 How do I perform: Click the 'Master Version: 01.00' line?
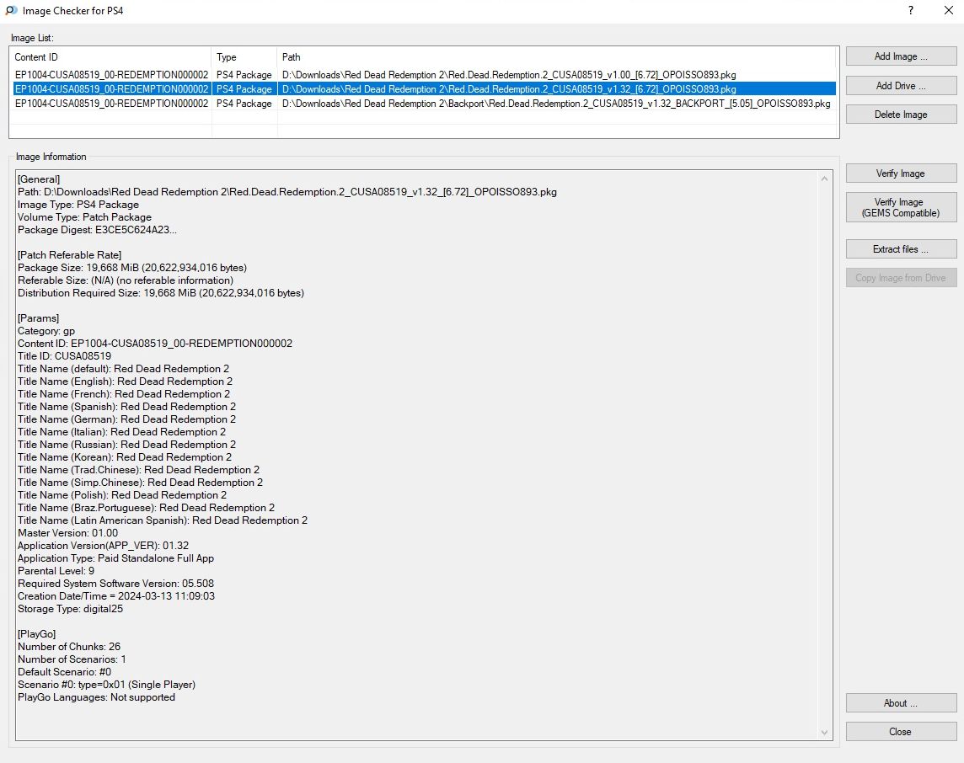pyautogui.click(x=67, y=533)
